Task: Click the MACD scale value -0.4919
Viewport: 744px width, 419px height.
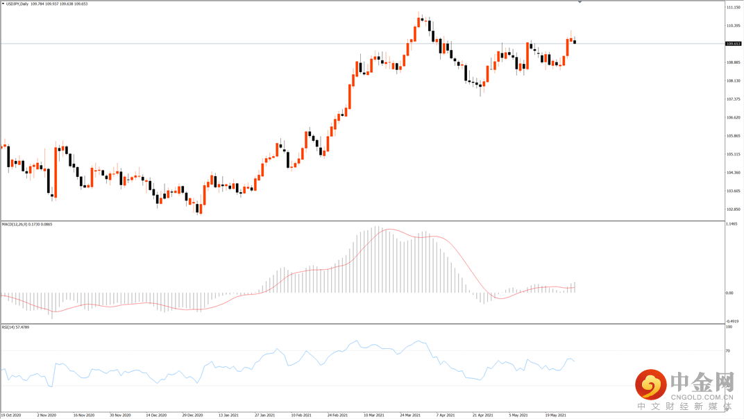Action: click(732, 320)
